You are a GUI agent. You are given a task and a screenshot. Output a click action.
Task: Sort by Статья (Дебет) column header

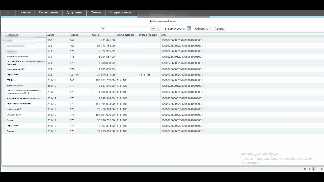(127, 35)
